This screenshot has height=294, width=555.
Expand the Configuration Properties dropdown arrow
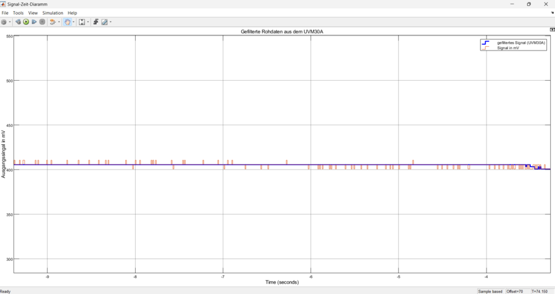click(x=10, y=22)
